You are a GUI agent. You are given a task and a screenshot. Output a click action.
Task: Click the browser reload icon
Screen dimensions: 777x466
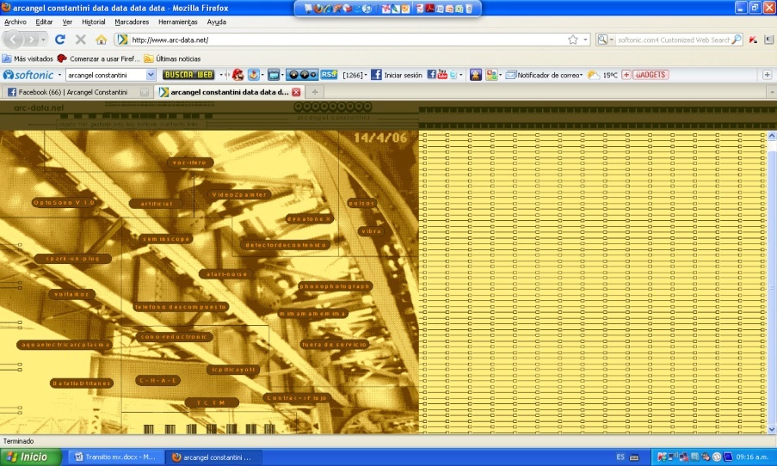pyautogui.click(x=60, y=40)
